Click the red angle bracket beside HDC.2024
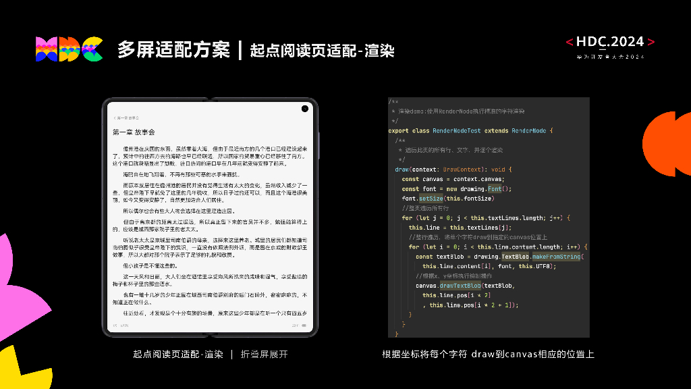The height and width of the screenshot is (389, 691). 568,41
